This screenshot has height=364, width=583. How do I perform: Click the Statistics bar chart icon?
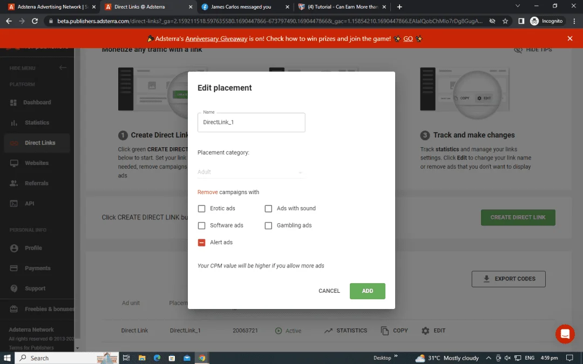[x=13, y=123]
